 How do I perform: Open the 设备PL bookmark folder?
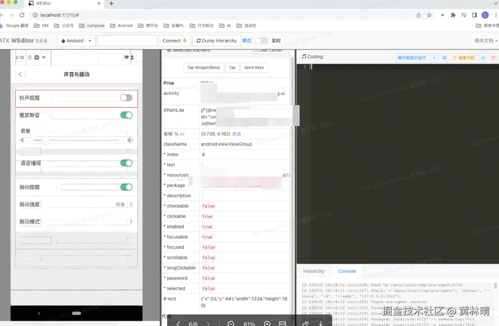(x=173, y=26)
